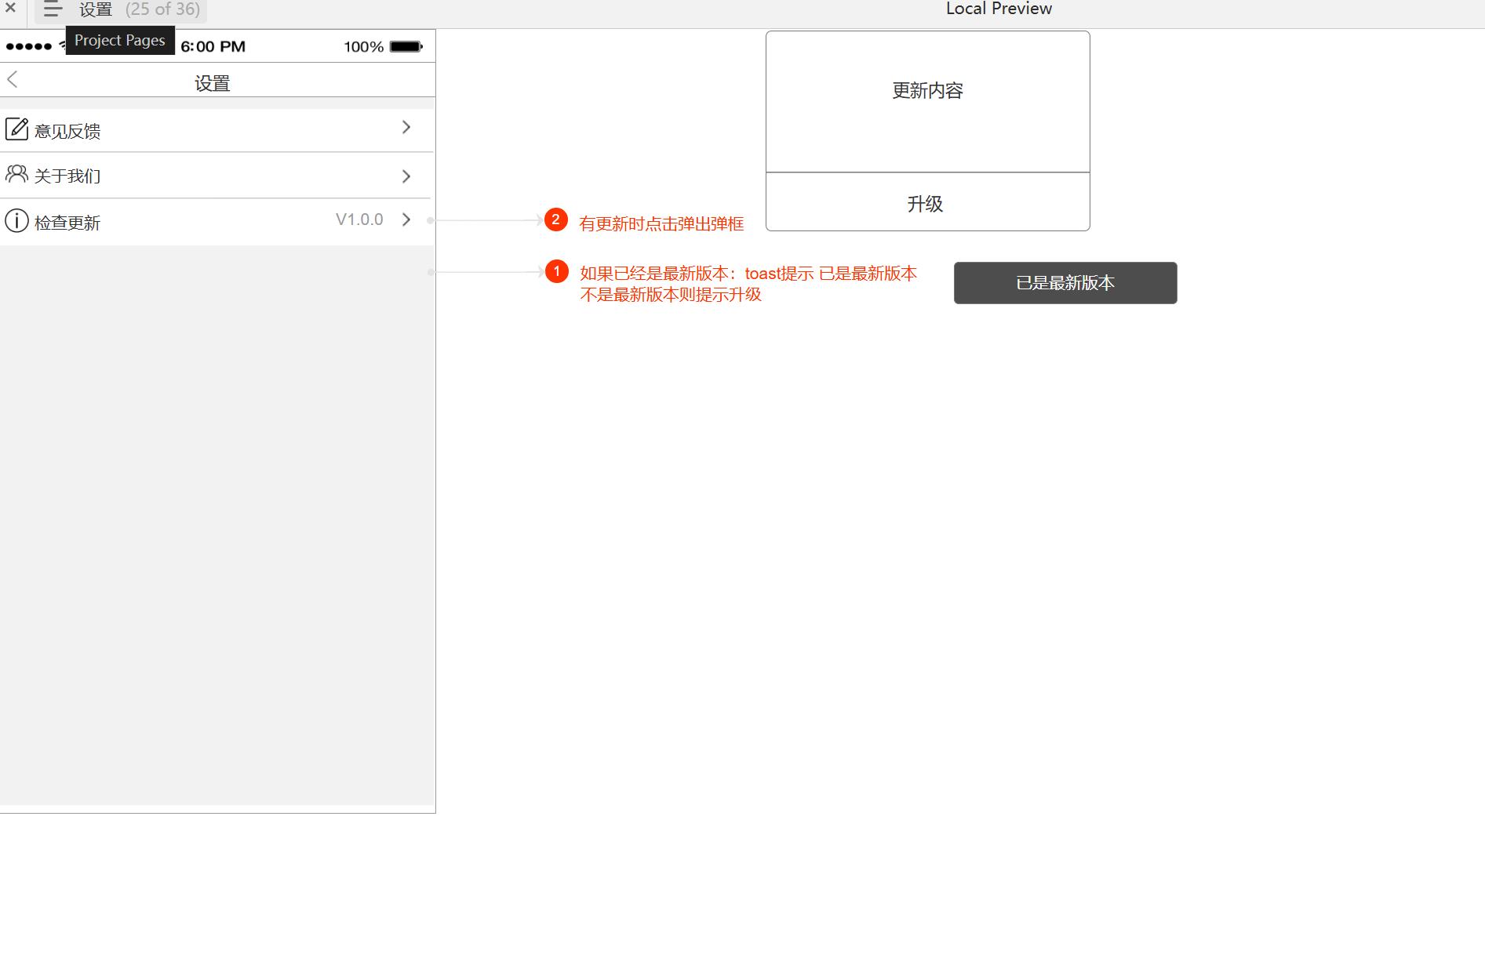This screenshot has width=1485, height=976.
Task: Click the battery icon in the status bar
Action: click(x=406, y=46)
